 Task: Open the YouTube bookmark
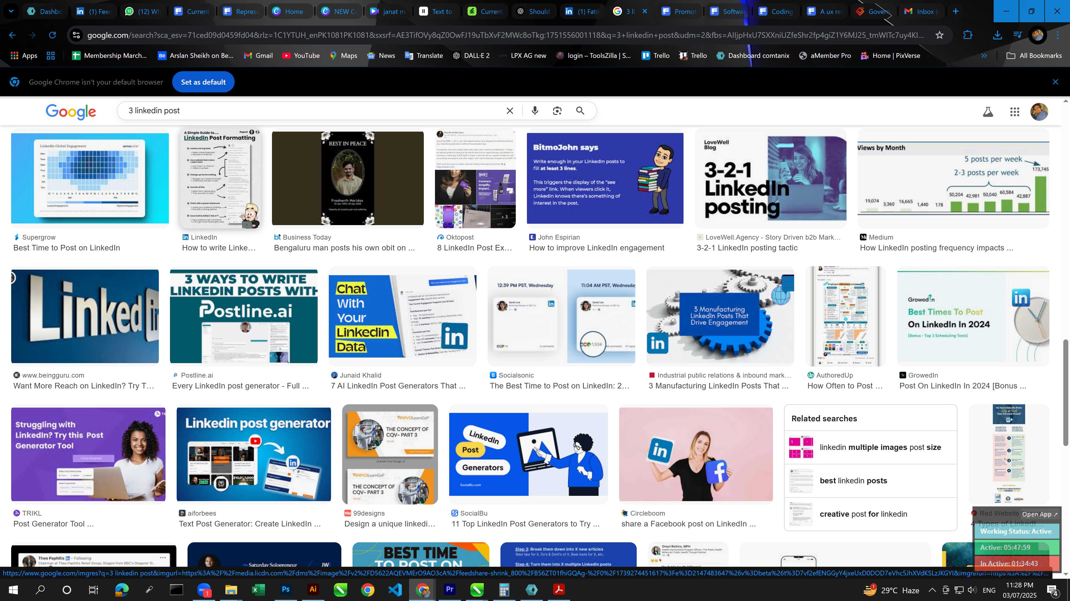[301, 56]
